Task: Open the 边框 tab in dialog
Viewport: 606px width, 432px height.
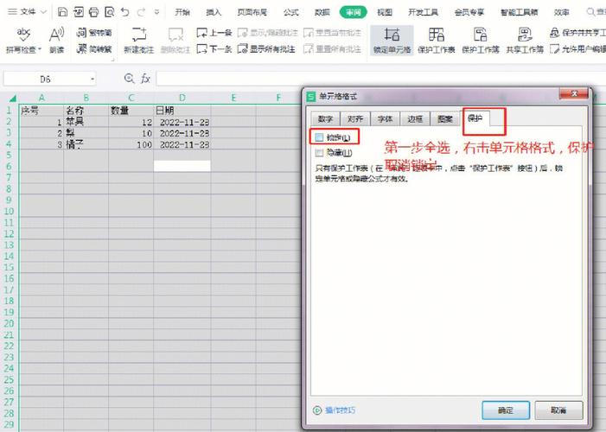Action: point(415,118)
